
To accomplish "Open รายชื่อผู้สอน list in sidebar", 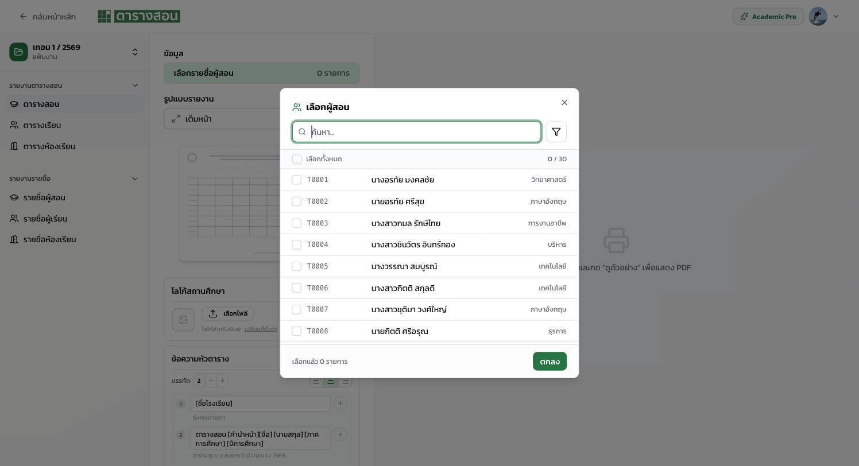I will tap(75, 197).
